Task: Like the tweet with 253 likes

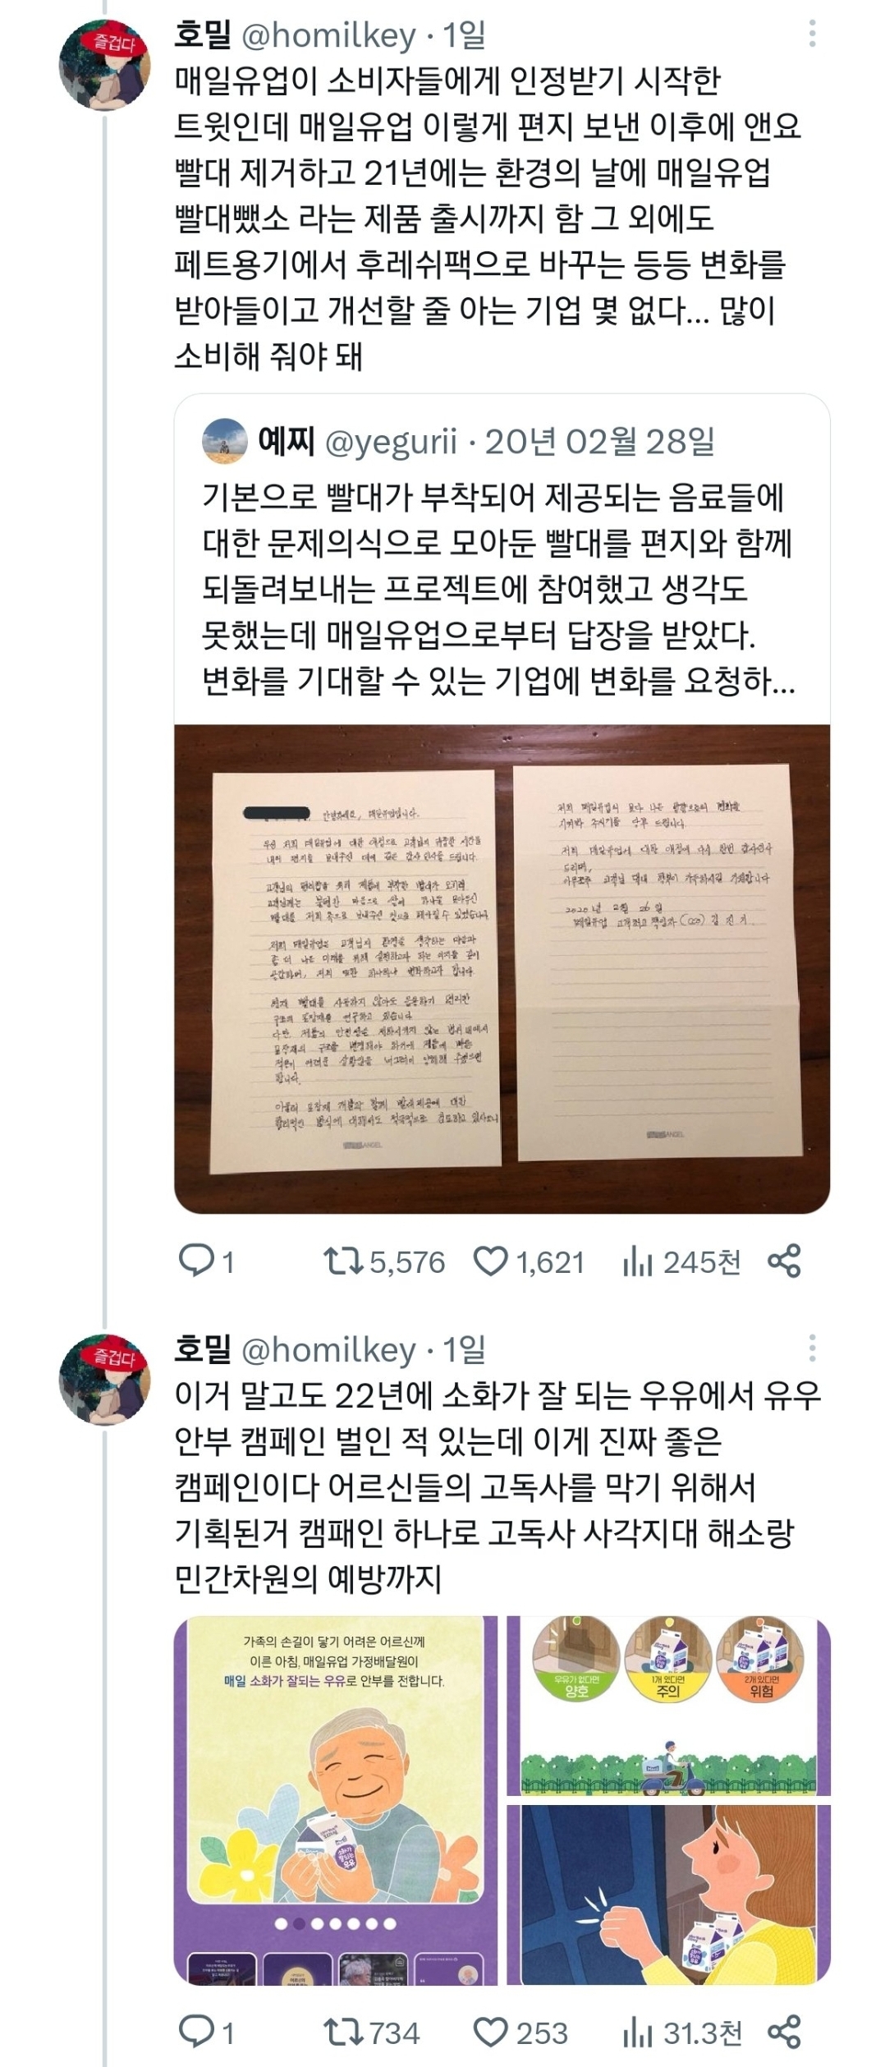Action: coord(491,2033)
